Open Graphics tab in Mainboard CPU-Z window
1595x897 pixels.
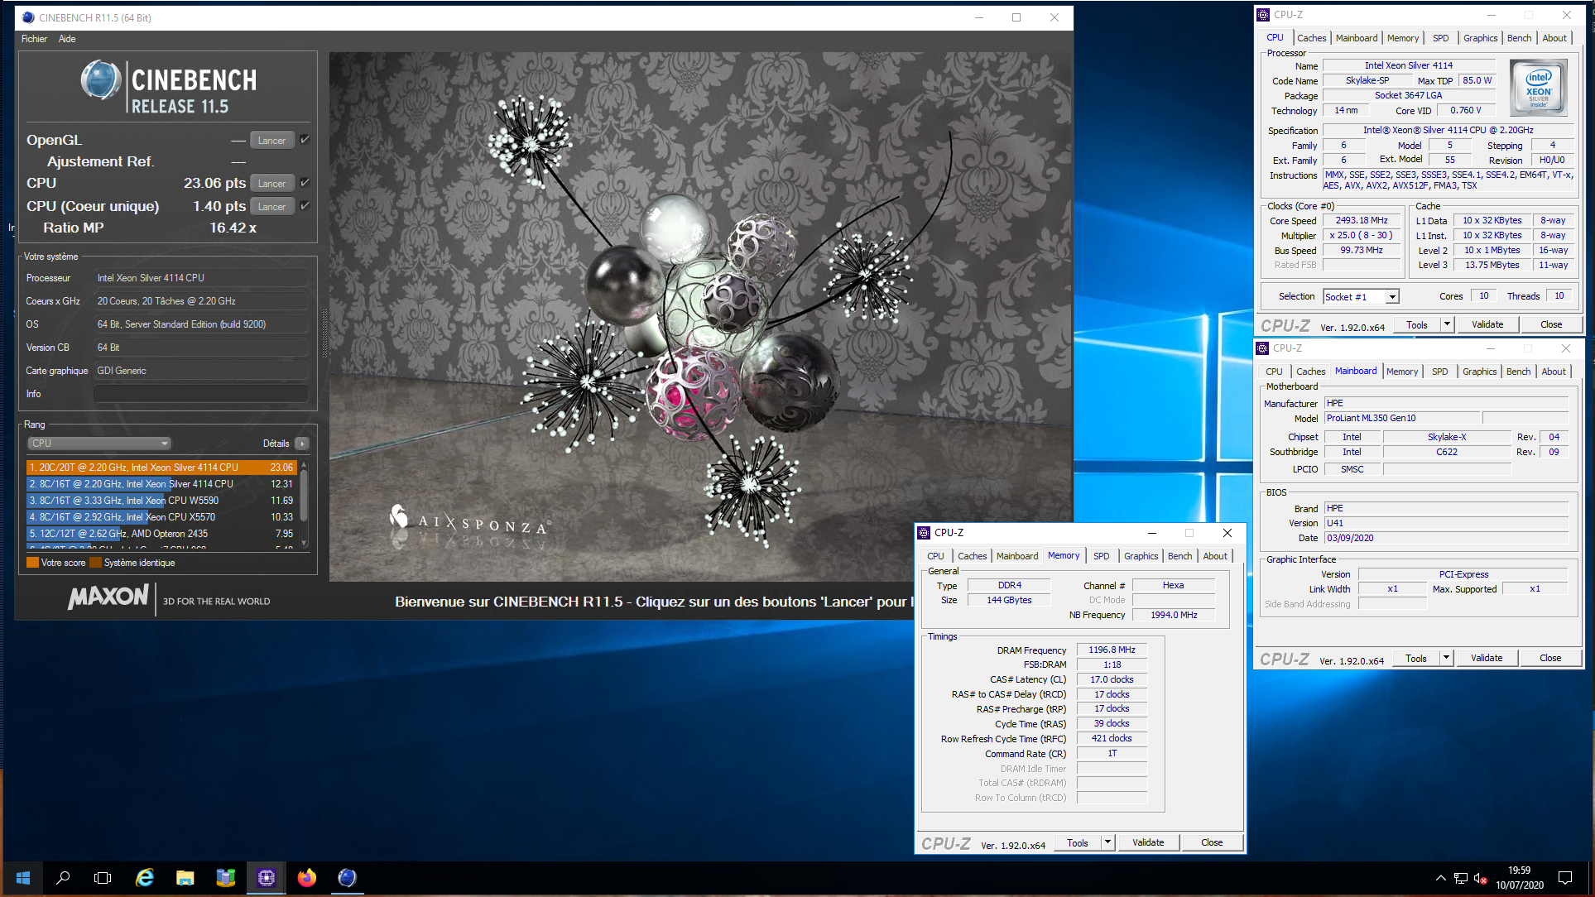(x=1479, y=372)
